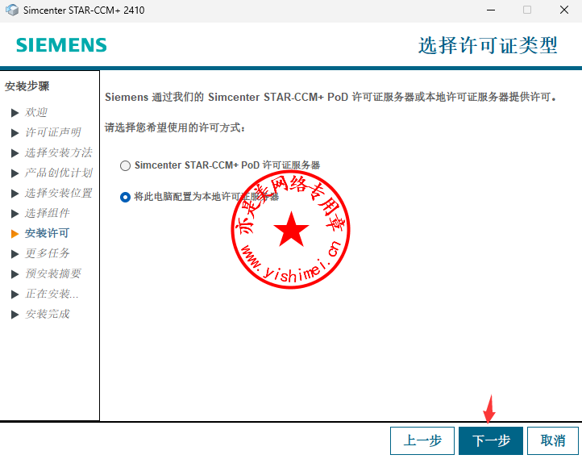Minimize the Simcenter STAR-CCM+ installer window
This screenshot has height=459, width=582.
[x=491, y=10]
